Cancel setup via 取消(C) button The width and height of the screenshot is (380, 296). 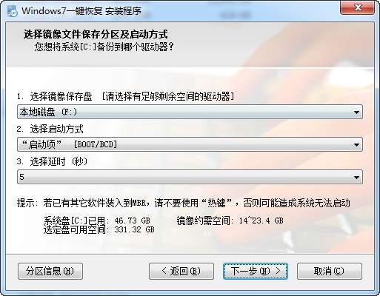coord(330,271)
